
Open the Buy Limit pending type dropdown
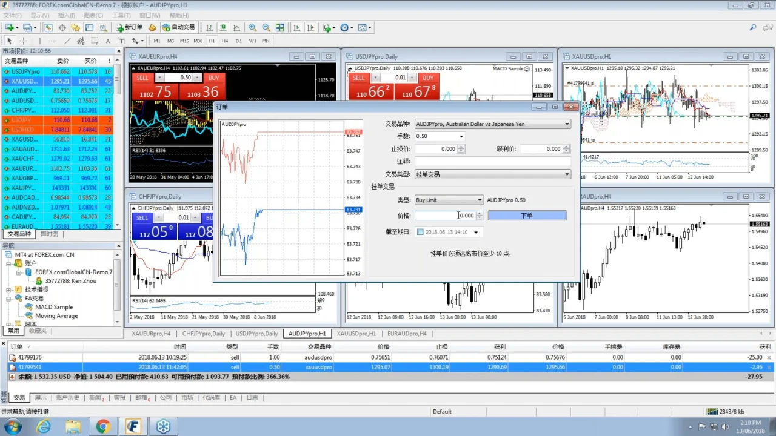click(480, 200)
